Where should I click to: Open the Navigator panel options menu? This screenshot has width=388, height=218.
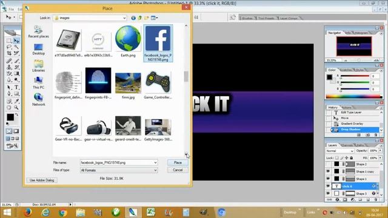(381, 33)
